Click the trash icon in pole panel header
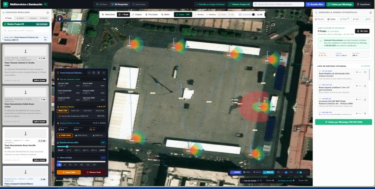Image resolution: width=375 pixels, height=189 pixels. pyautogui.click(x=99, y=73)
